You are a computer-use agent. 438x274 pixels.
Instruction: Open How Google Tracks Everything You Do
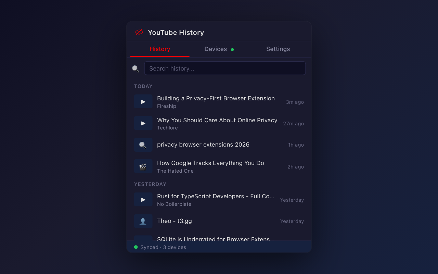pos(219,166)
